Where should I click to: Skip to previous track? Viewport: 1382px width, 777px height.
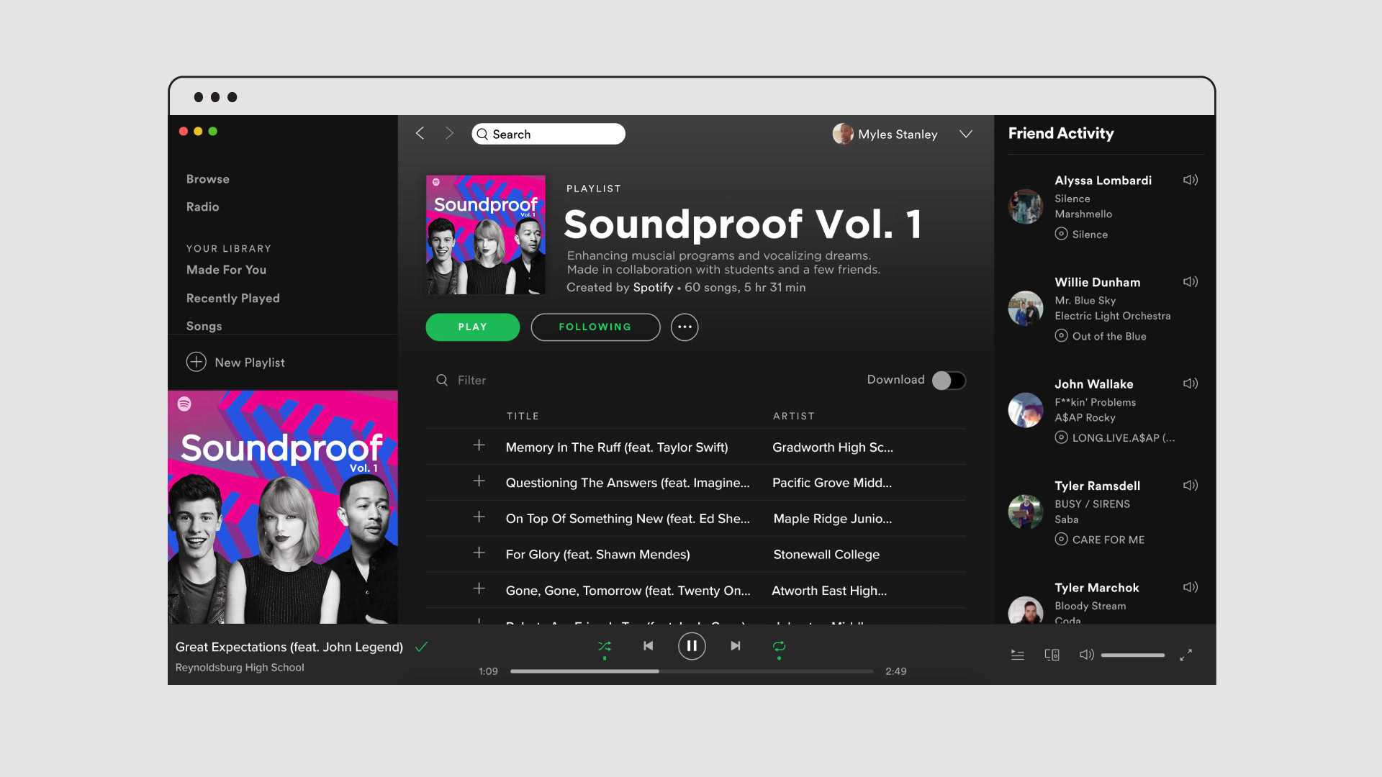click(x=649, y=646)
